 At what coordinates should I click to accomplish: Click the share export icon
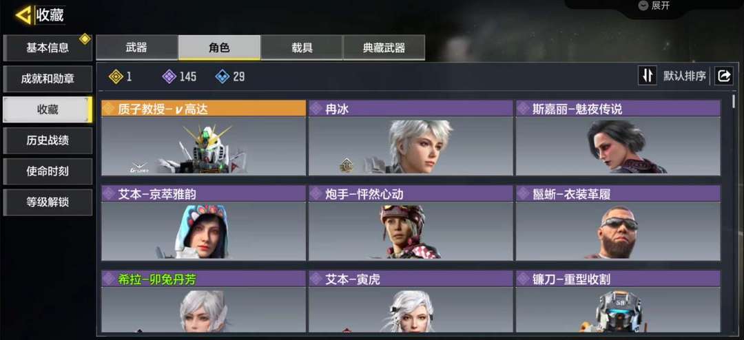click(x=724, y=76)
